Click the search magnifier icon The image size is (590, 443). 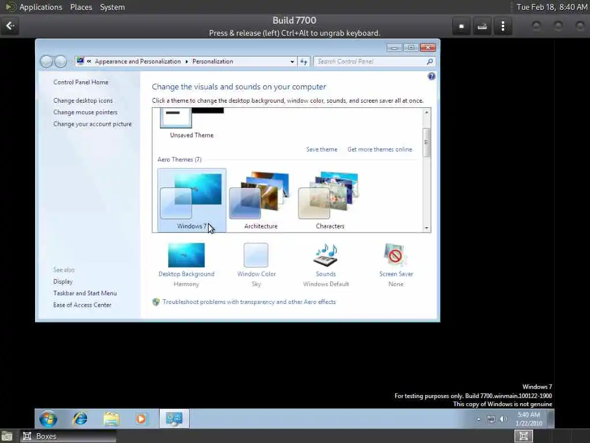430,61
